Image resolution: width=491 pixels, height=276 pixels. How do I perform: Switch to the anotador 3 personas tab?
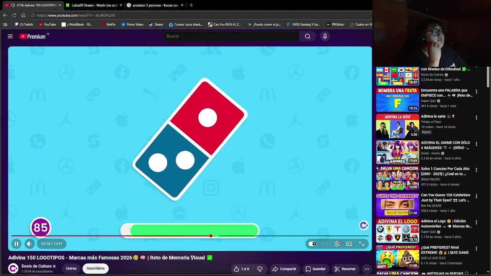tap(155, 5)
